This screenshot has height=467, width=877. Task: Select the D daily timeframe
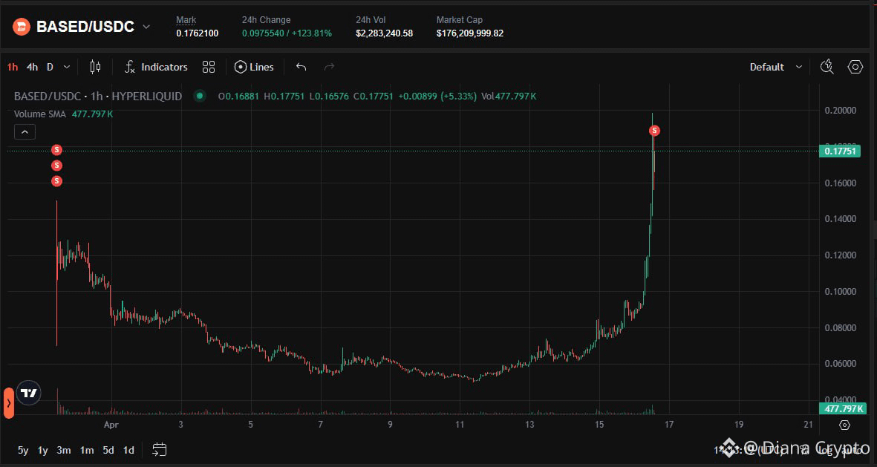click(50, 67)
